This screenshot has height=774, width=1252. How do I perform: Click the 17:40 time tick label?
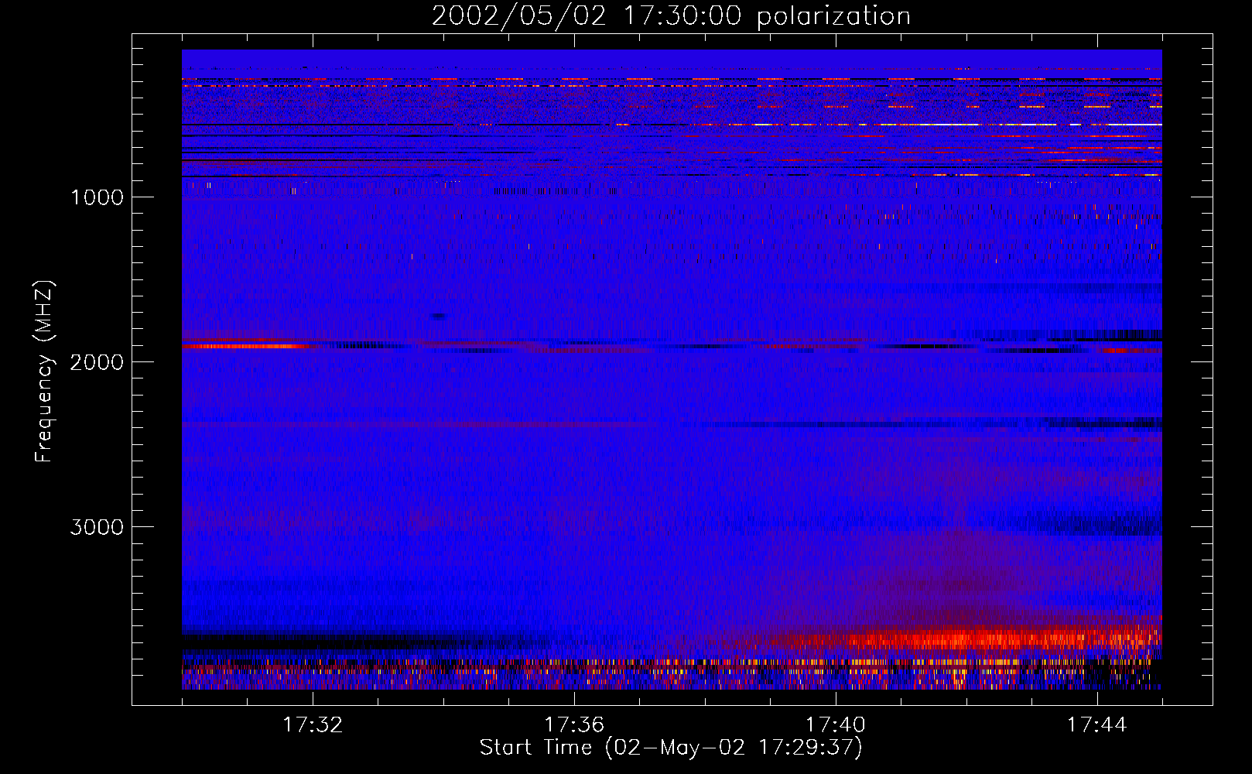click(836, 725)
